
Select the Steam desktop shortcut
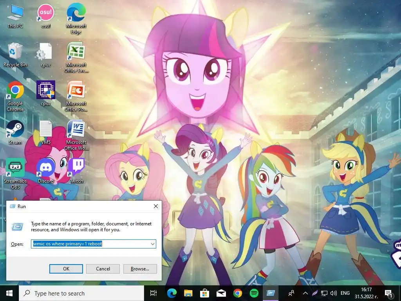[15, 132]
